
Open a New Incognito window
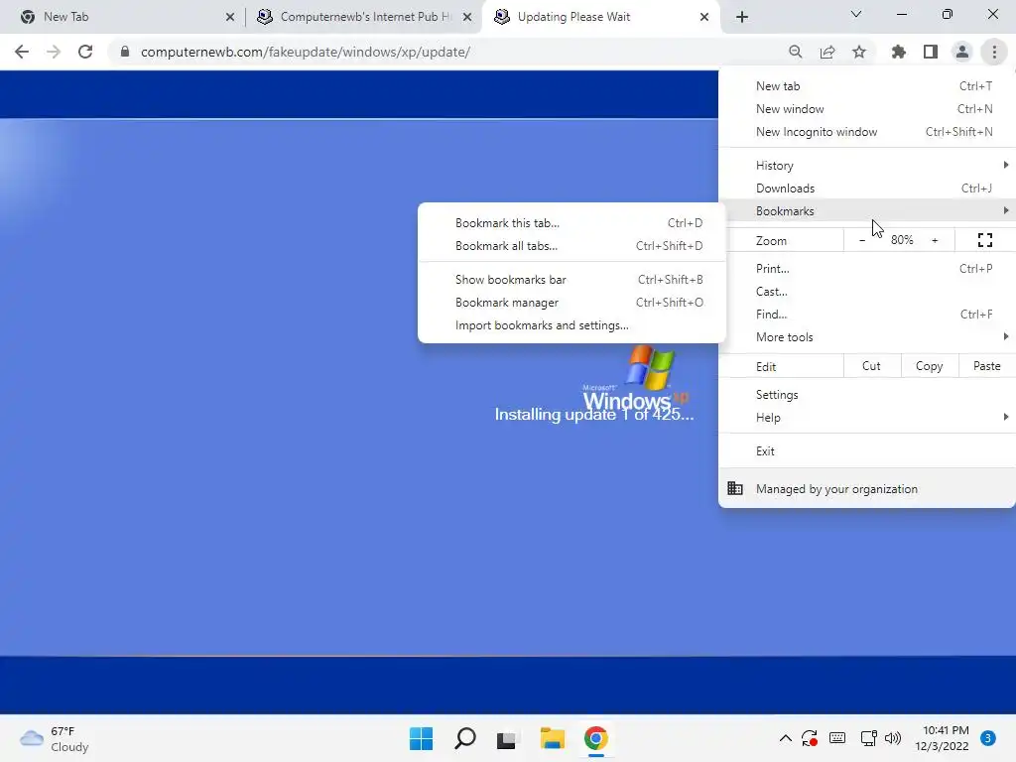tap(867, 132)
